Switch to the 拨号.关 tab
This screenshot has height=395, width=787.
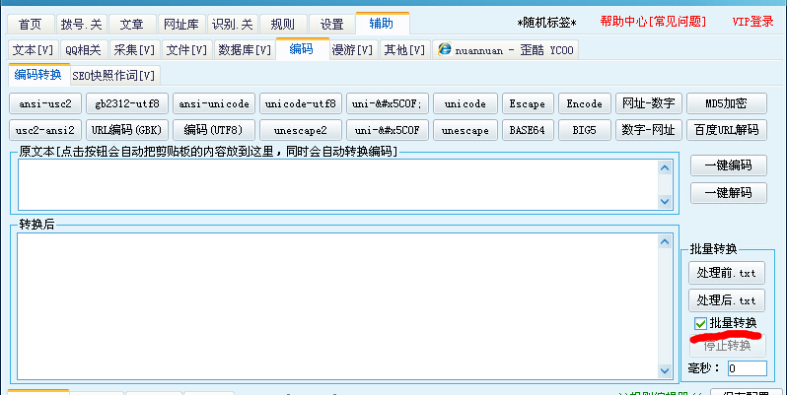[x=81, y=24]
